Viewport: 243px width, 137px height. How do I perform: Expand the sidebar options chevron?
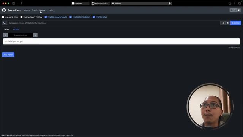pos(17,3)
